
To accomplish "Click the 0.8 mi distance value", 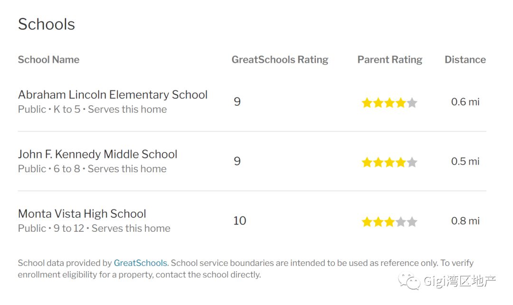I will tap(465, 221).
